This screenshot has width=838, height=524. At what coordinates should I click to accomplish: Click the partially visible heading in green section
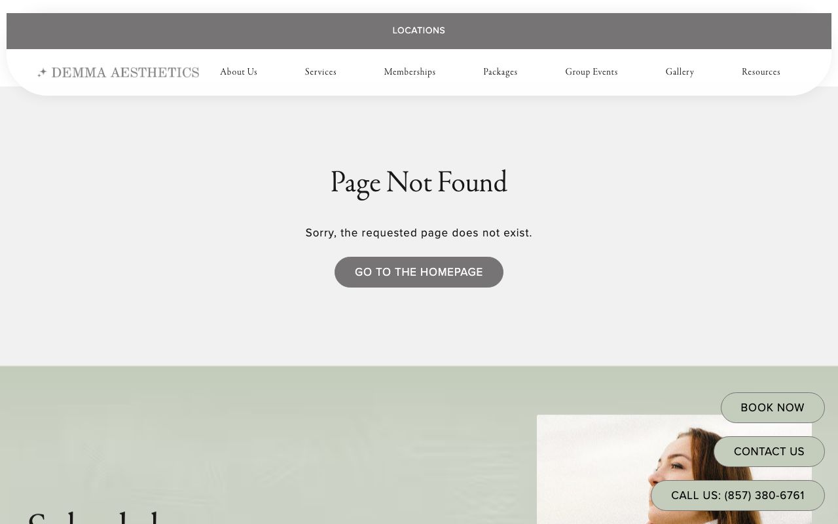pyautogui.click(x=95, y=517)
